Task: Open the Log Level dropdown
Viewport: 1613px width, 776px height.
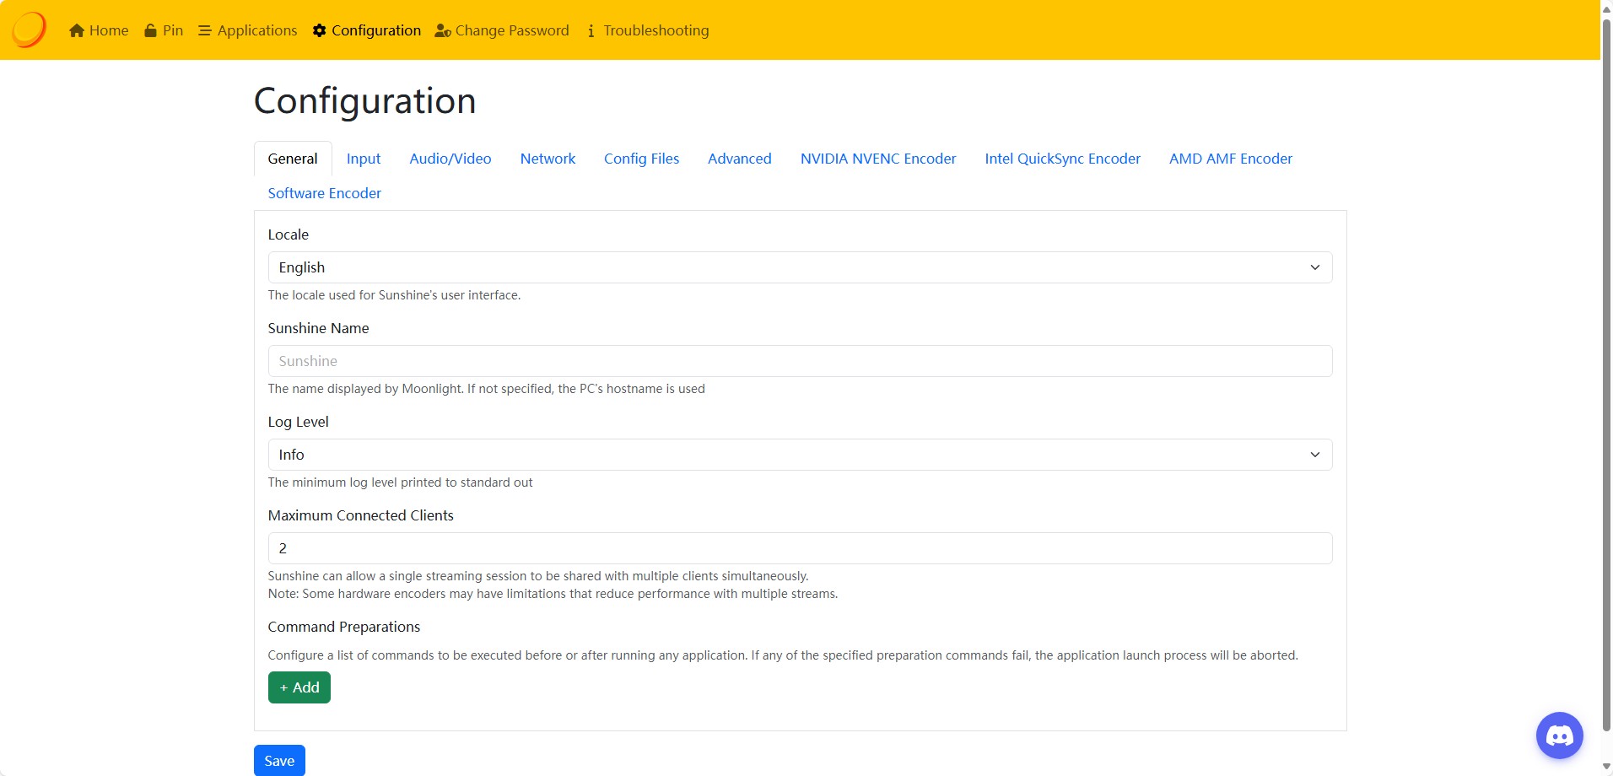Action: 799,455
